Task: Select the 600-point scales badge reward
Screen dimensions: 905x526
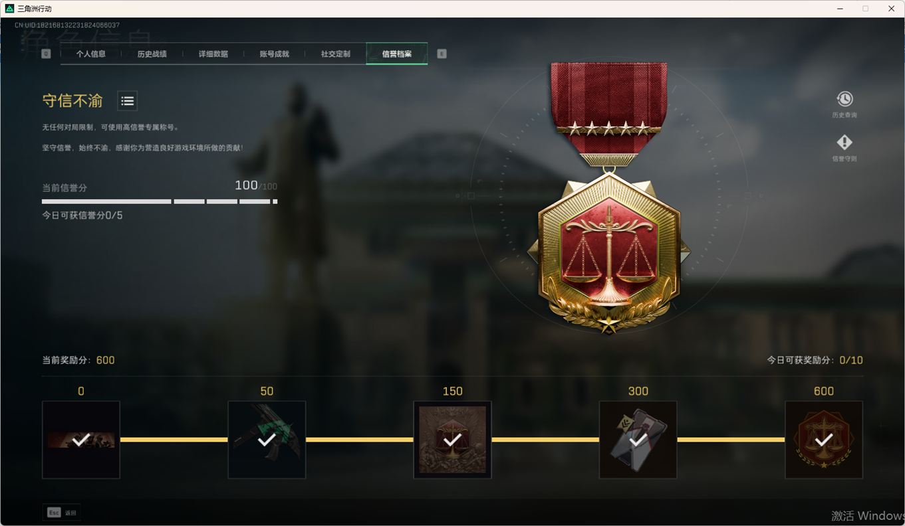Action: pyautogui.click(x=824, y=440)
